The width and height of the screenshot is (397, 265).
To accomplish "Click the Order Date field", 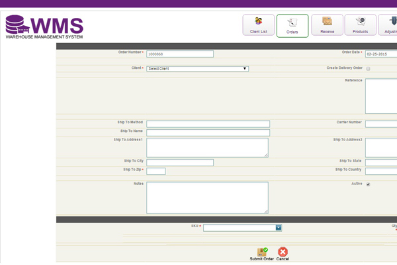I will pyautogui.click(x=381, y=54).
